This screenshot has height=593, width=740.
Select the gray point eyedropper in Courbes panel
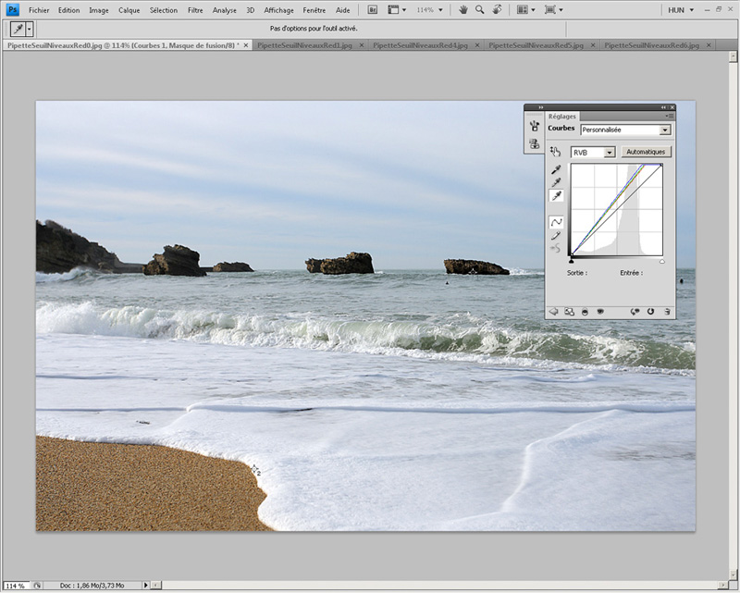click(557, 182)
